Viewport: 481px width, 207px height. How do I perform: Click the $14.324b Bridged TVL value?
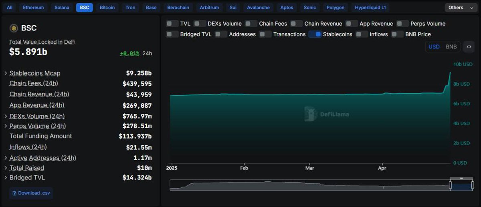pyautogui.click(x=137, y=178)
